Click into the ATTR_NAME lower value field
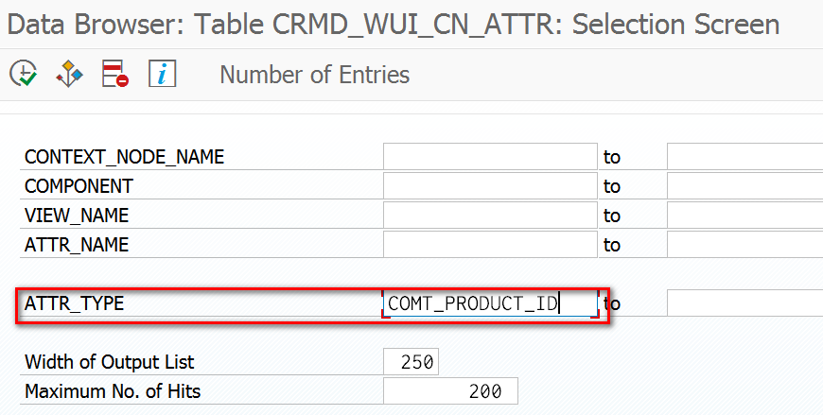823x415 pixels. click(490, 245)
